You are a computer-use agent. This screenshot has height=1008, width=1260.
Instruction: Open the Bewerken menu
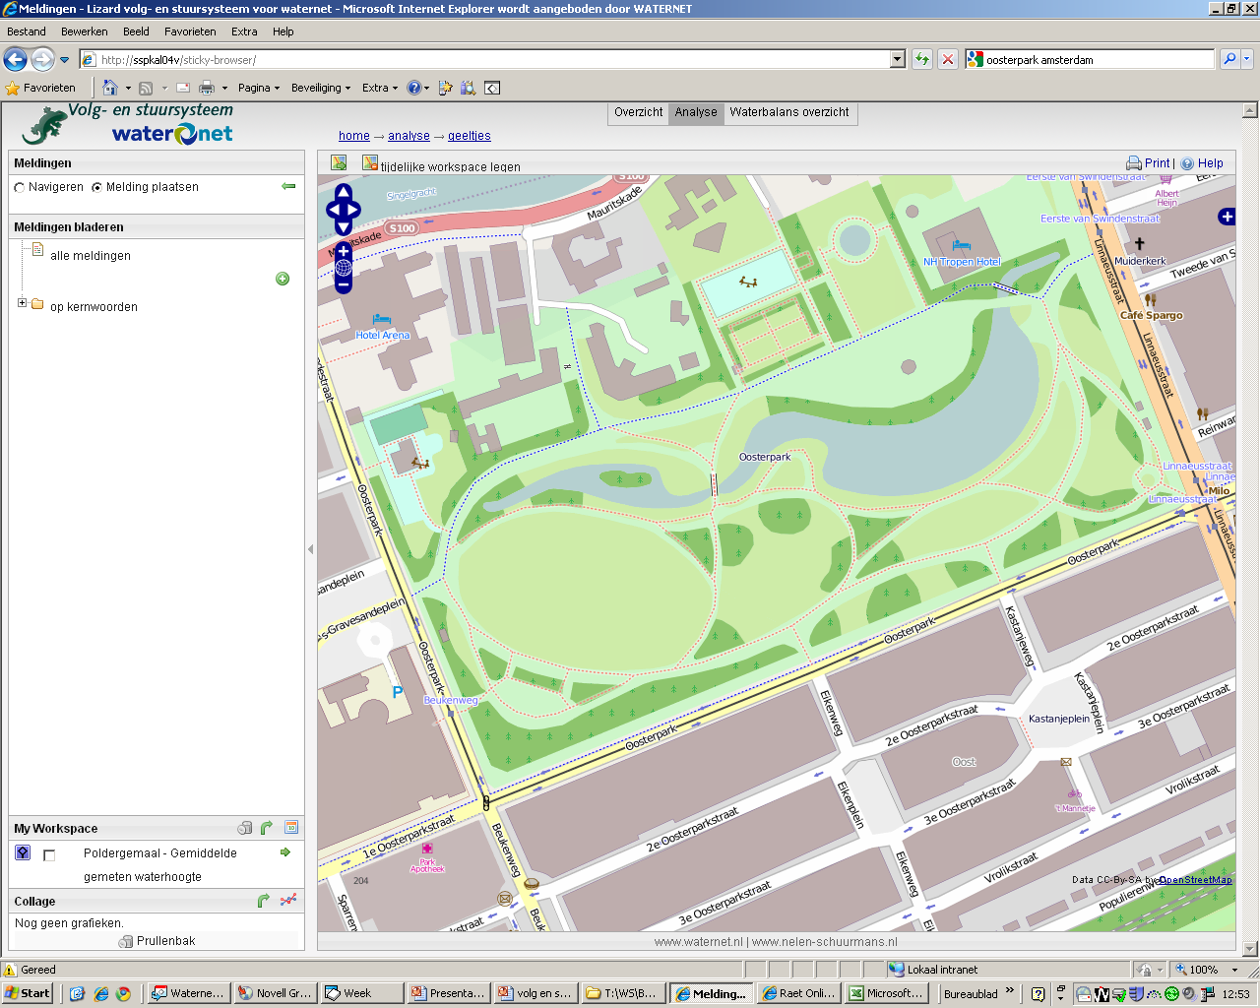click(x=85, y=31)
